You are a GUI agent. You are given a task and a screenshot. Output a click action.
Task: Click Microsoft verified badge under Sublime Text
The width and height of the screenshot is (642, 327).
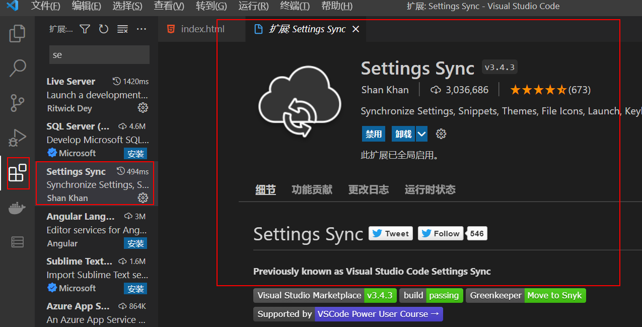coord(52,288)
